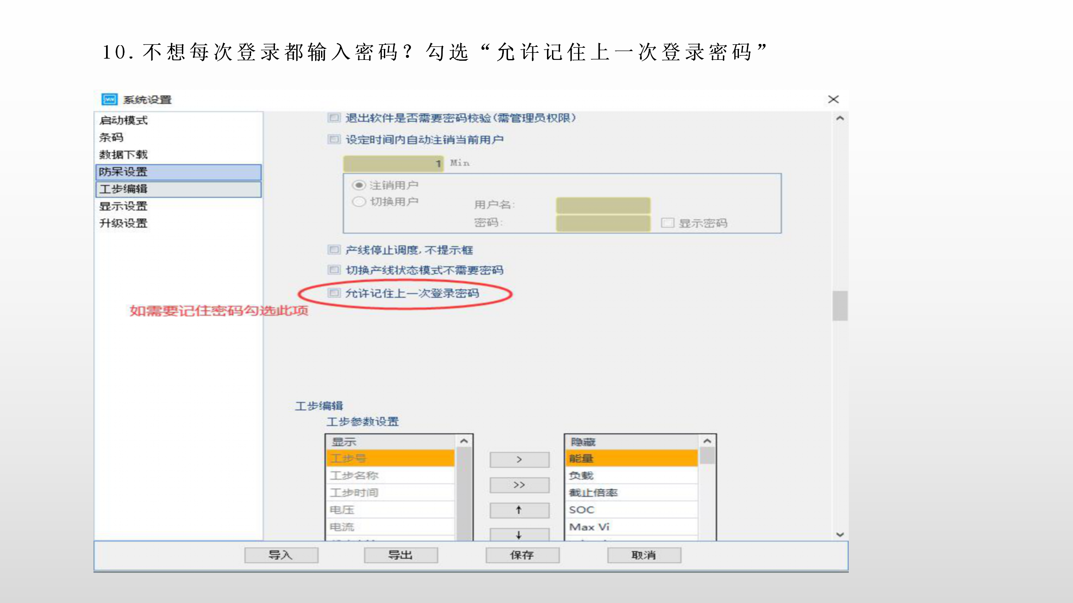Click the 隐藏 list header

coord(632,442)
